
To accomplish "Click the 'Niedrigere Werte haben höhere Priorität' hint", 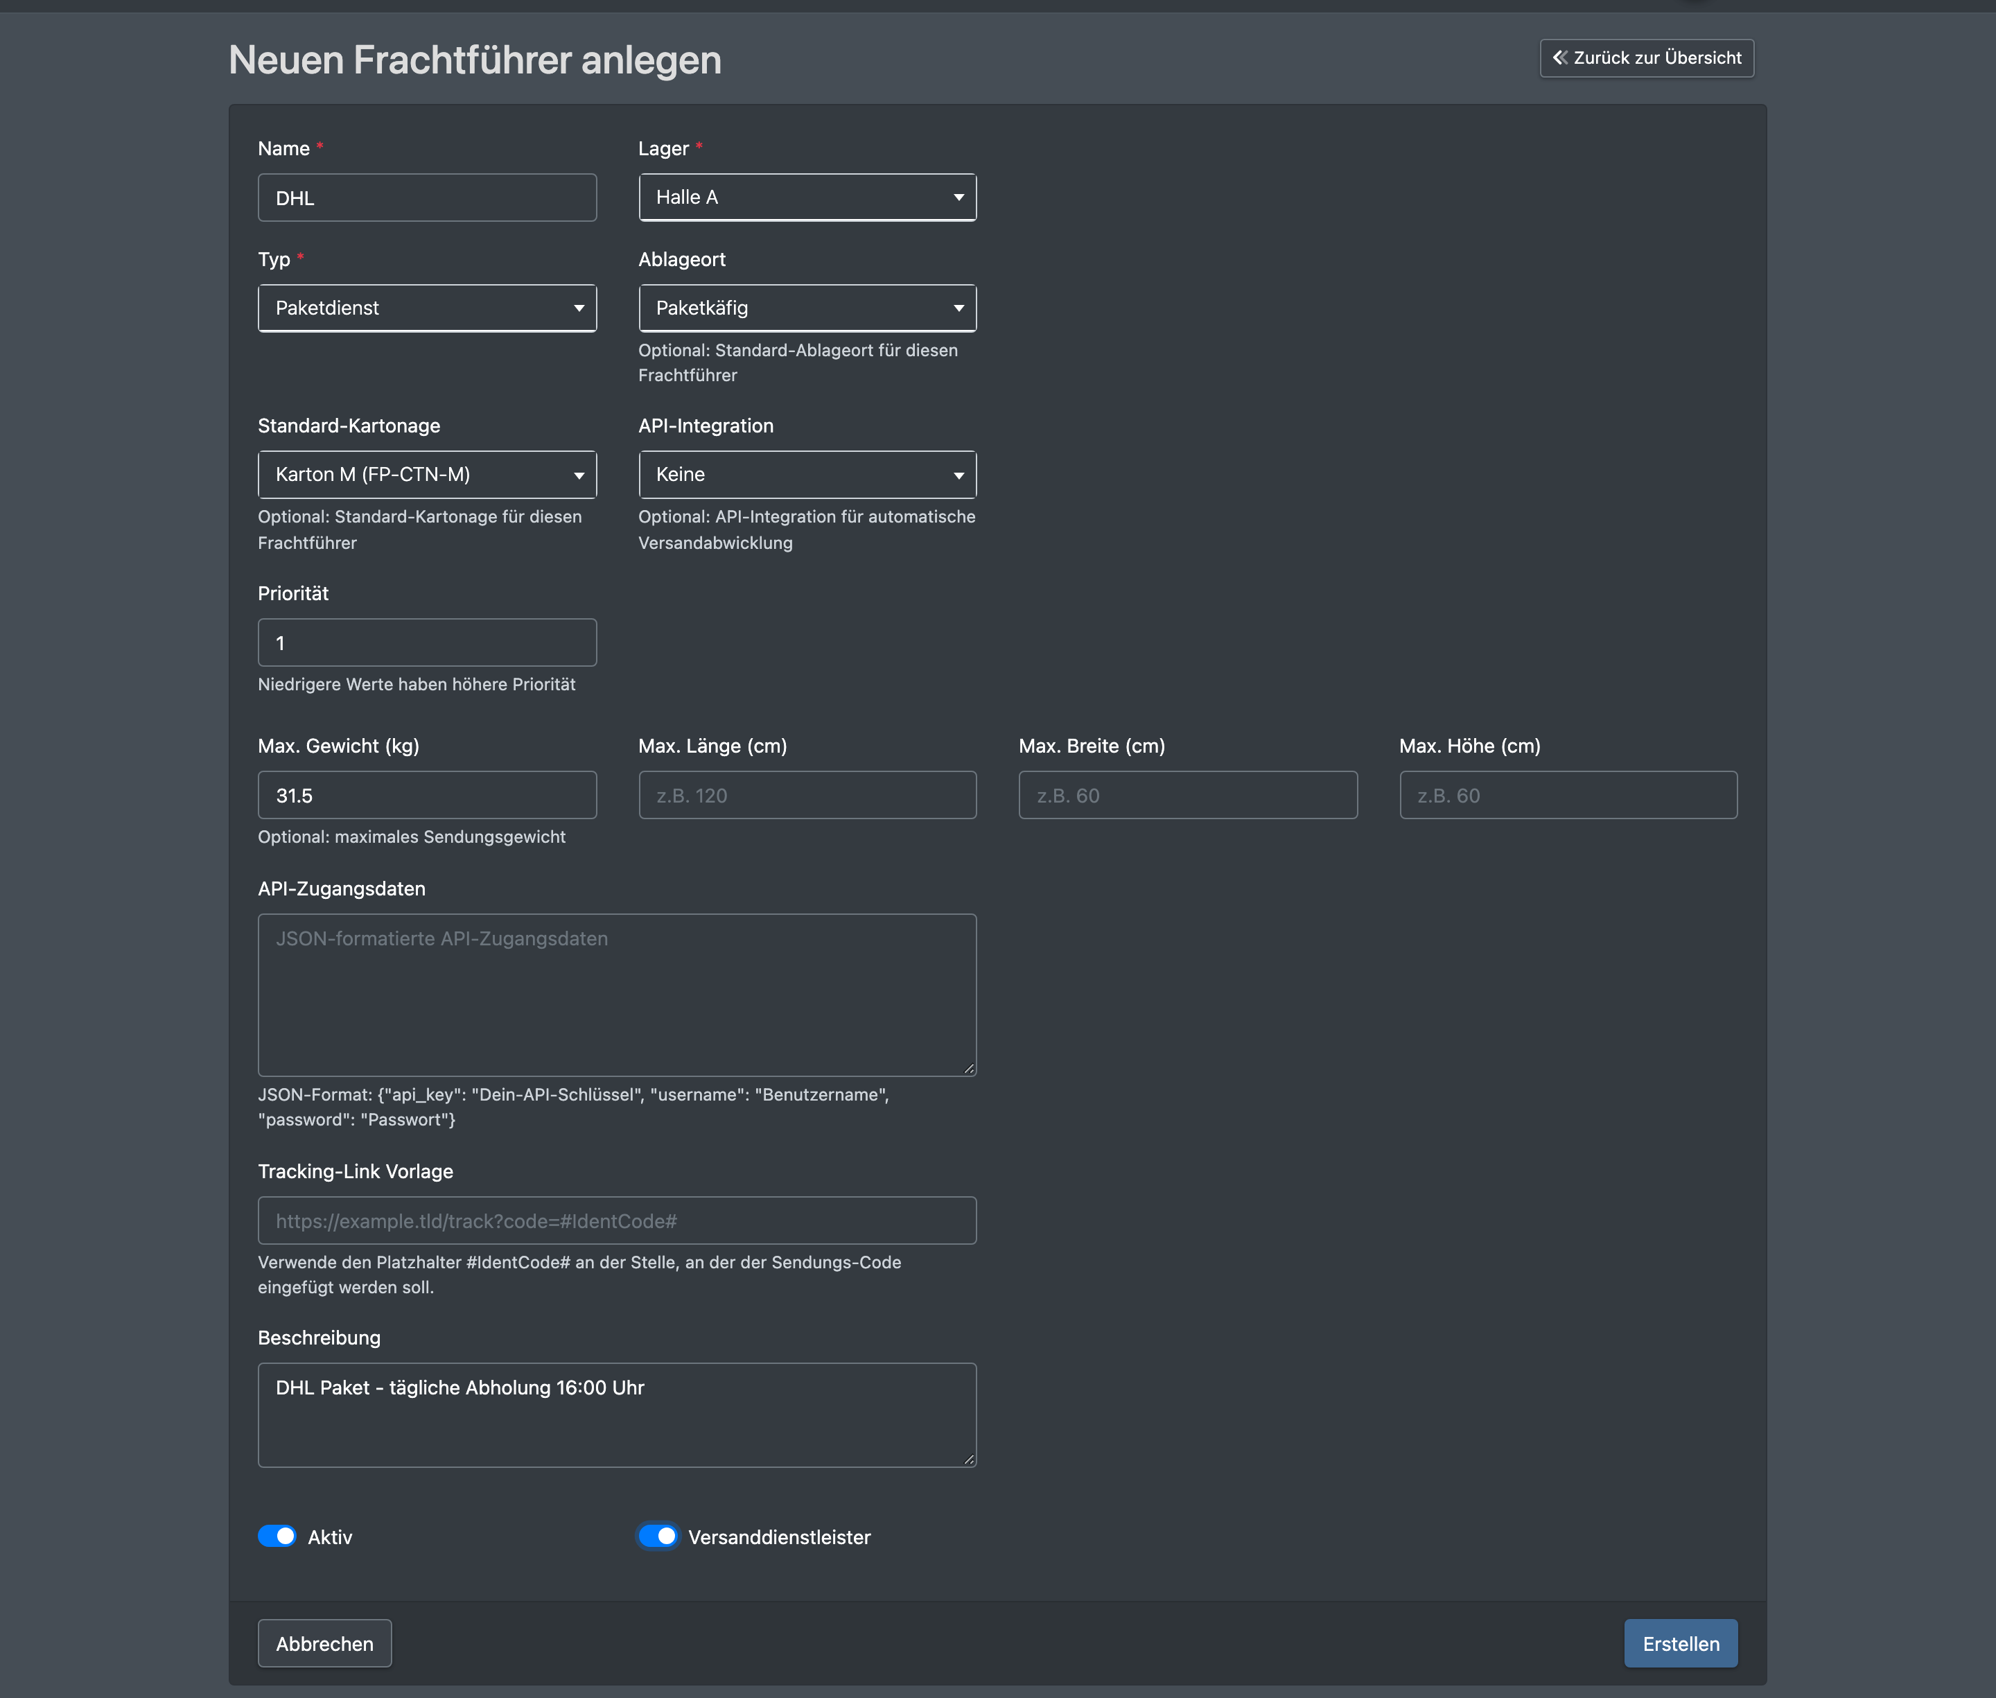I will click(x=417, y=685).
